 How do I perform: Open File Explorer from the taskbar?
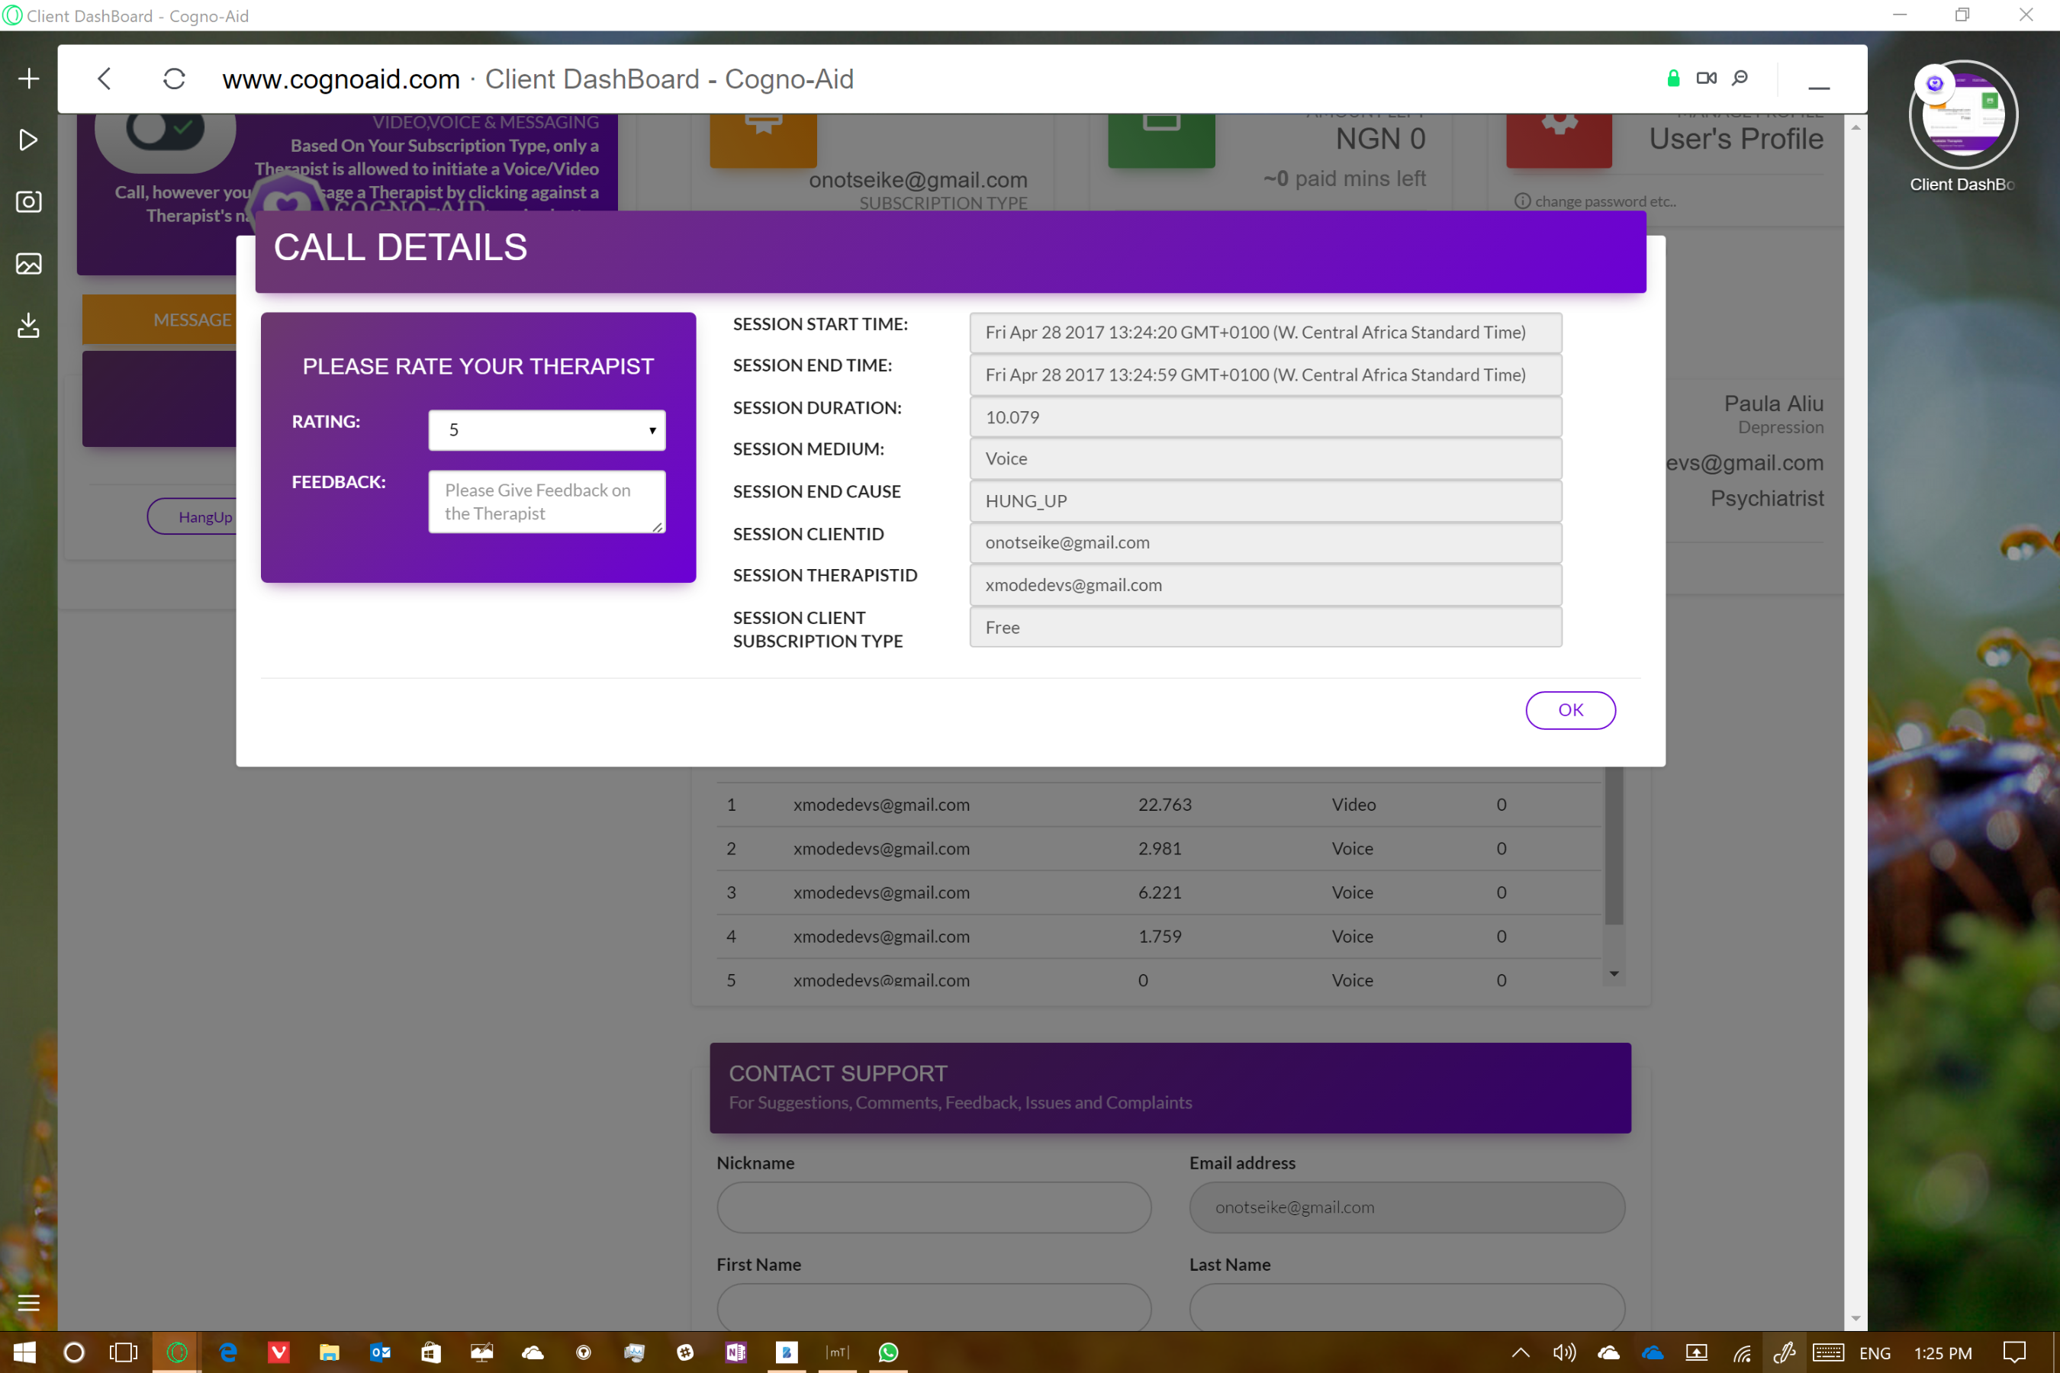[x=330, y=1352]
